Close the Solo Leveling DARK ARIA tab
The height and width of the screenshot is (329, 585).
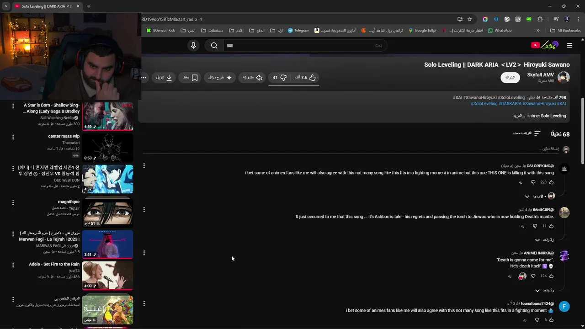78,6
